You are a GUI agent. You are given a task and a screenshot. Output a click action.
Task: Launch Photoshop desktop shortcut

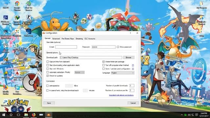(6, 20)
